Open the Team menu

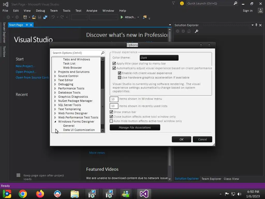tap(54, 11)
